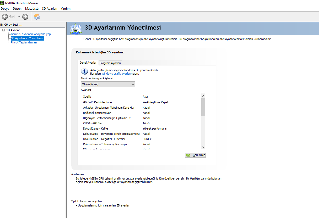
Task: Open the Masaüstü menu
Action: [32, 9]
